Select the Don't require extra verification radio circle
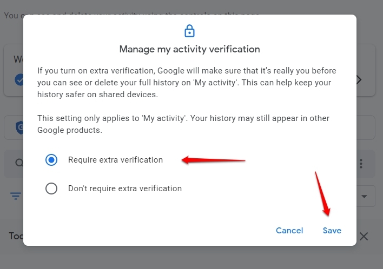Viewport: 383px width, 269px height. click(51, 189)
